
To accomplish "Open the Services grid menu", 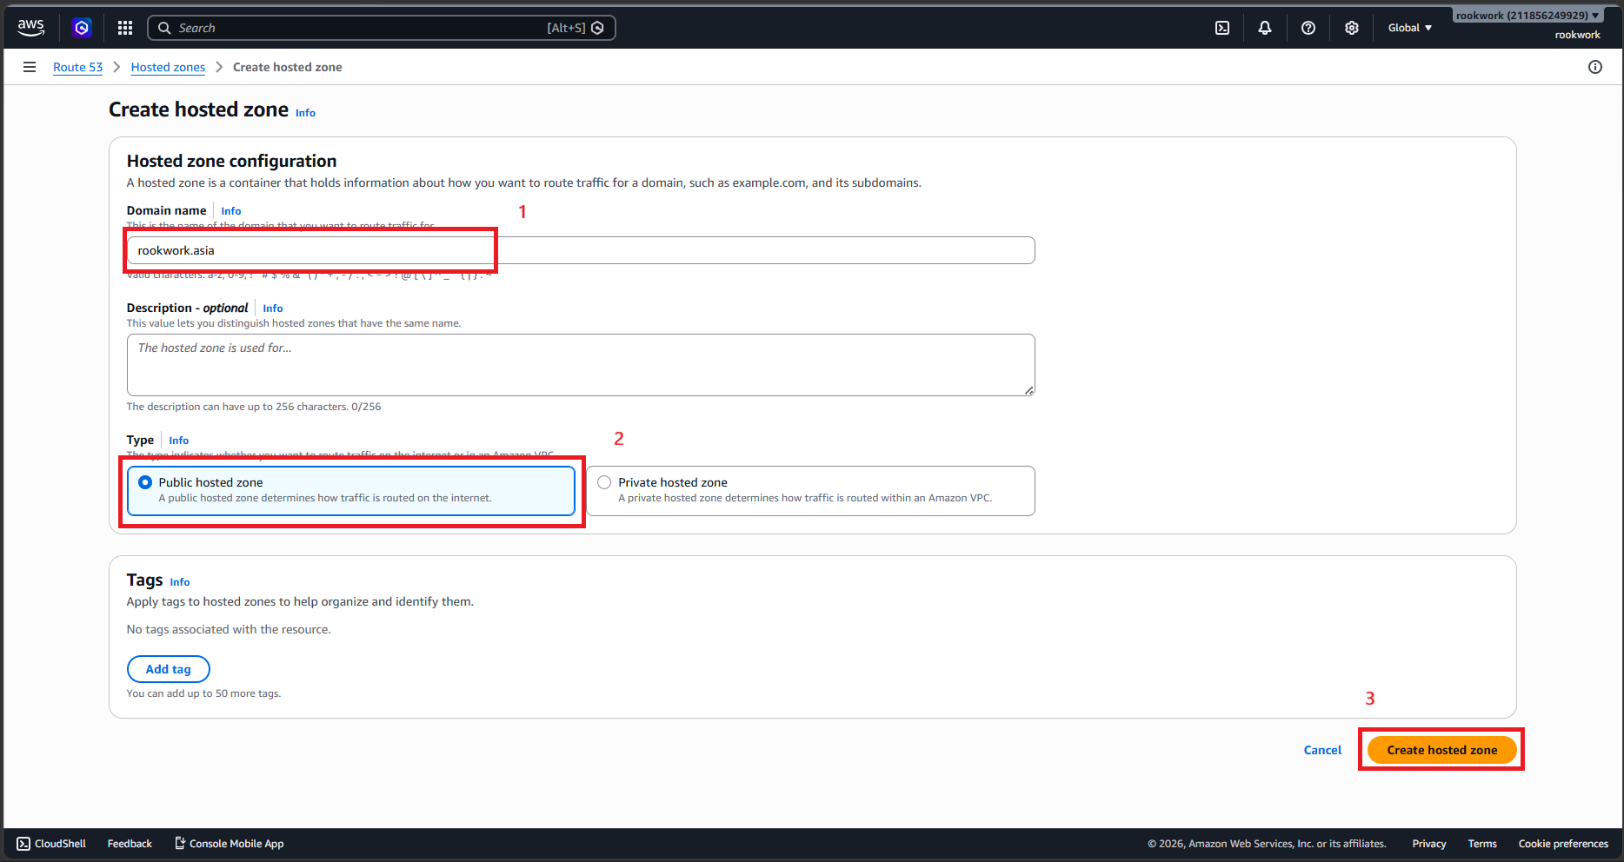I will (125, 28).
